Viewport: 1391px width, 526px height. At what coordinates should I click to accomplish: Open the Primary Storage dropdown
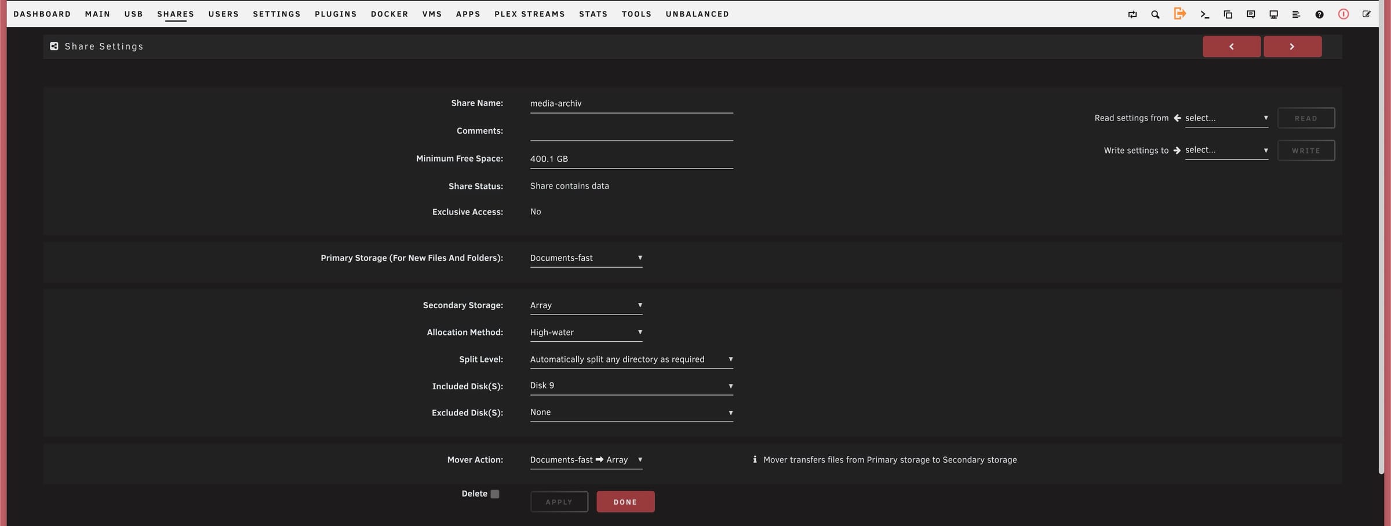pos(585,258)
